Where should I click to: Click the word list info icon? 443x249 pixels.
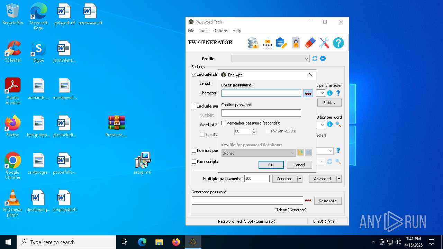point(330,124)
